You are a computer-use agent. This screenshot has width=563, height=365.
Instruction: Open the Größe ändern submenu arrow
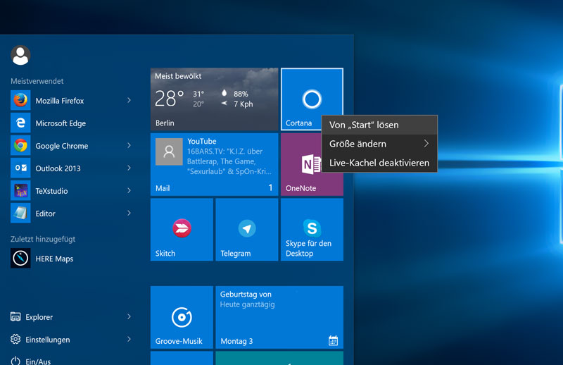pos(426,144)
